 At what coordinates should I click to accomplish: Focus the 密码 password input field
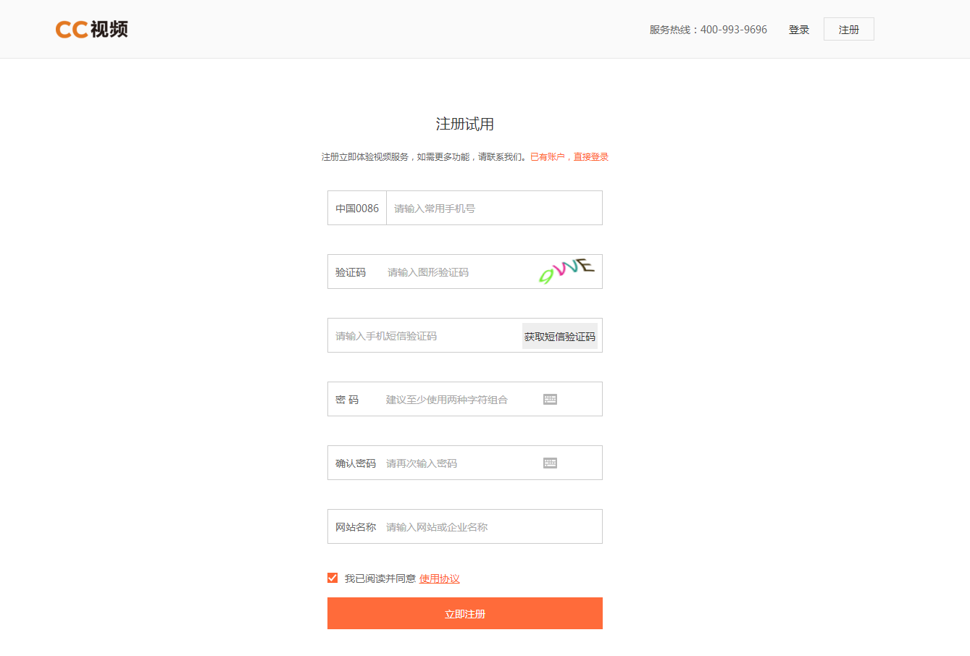pyautogui.click(x=449, y=398)
